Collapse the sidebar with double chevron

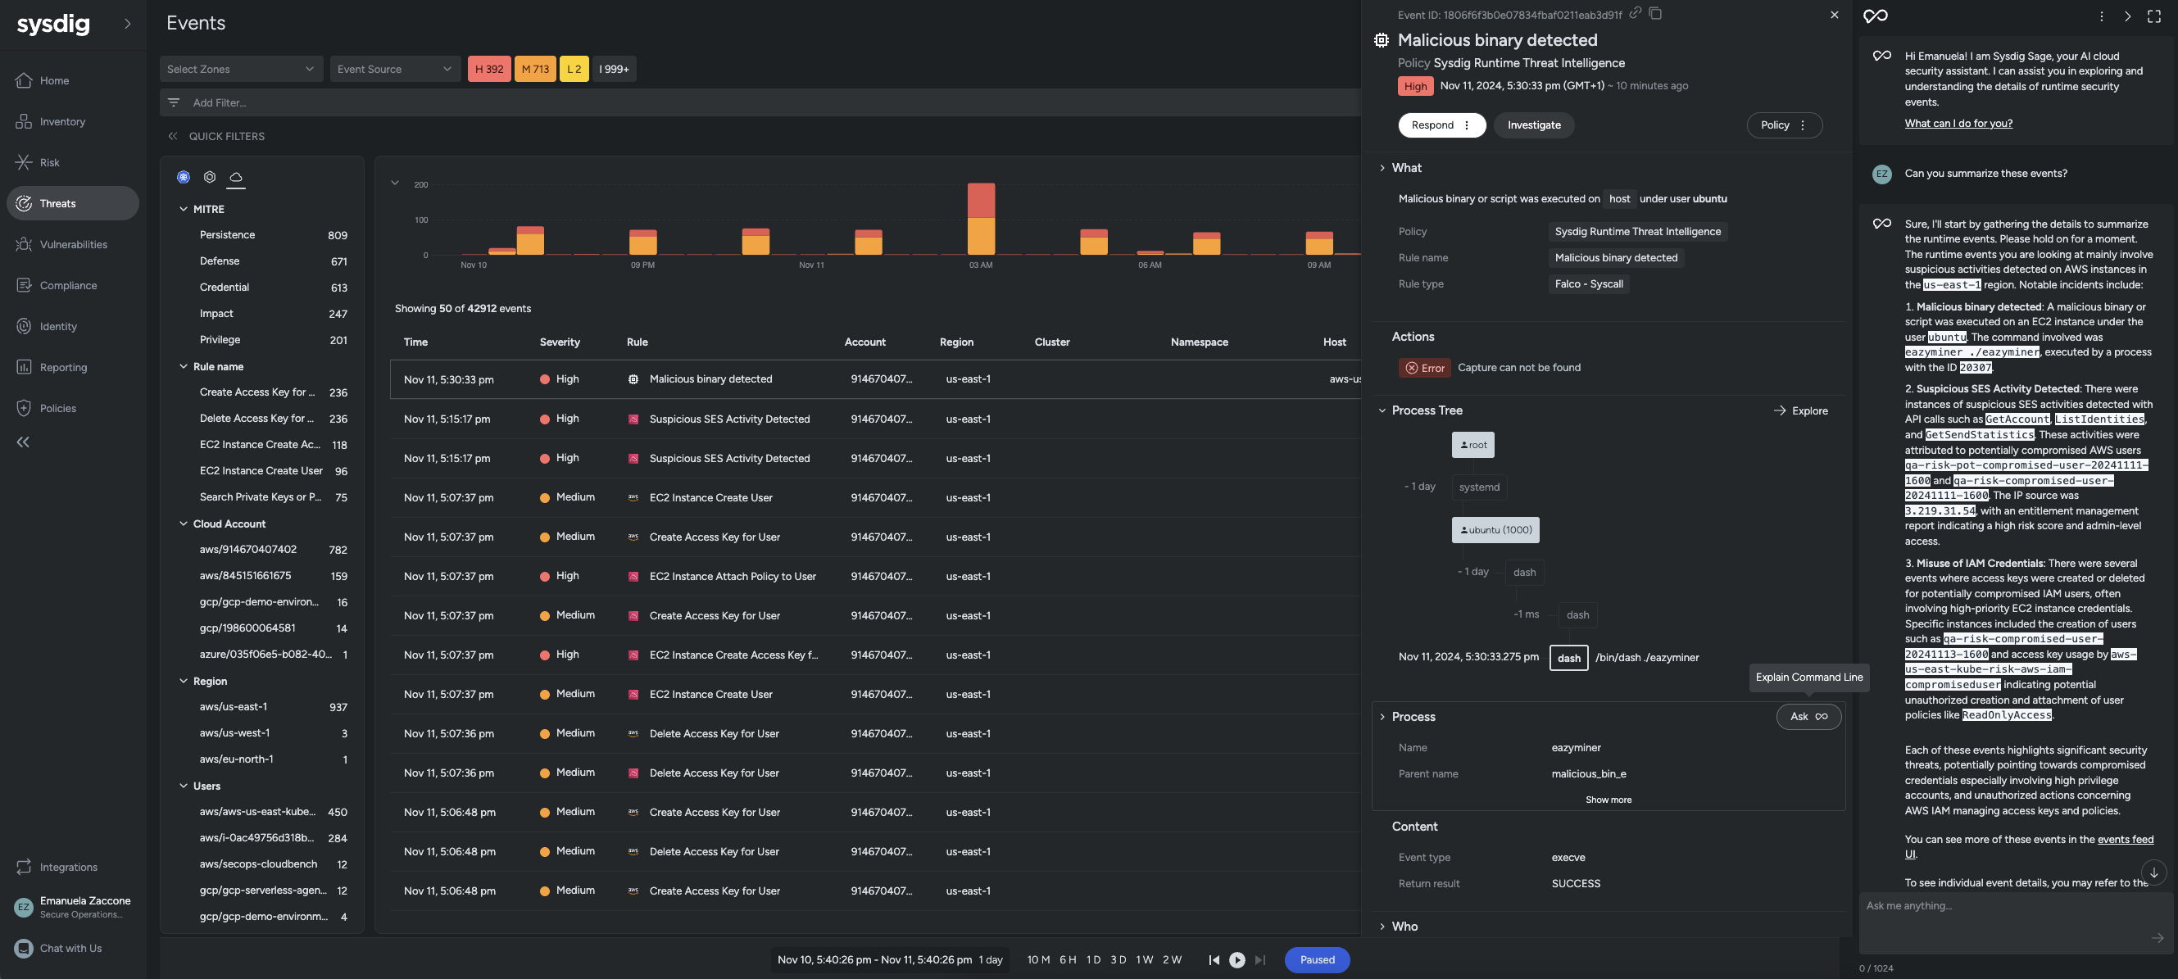[x=23, y=442]
